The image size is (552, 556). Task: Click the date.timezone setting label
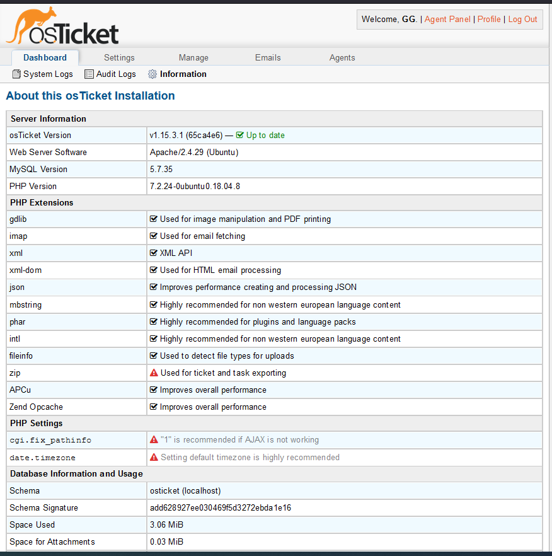(x=42, y=458)
